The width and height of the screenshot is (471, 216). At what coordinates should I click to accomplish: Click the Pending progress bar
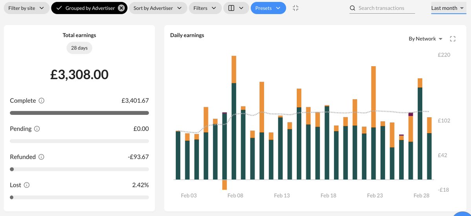(79, 141)
